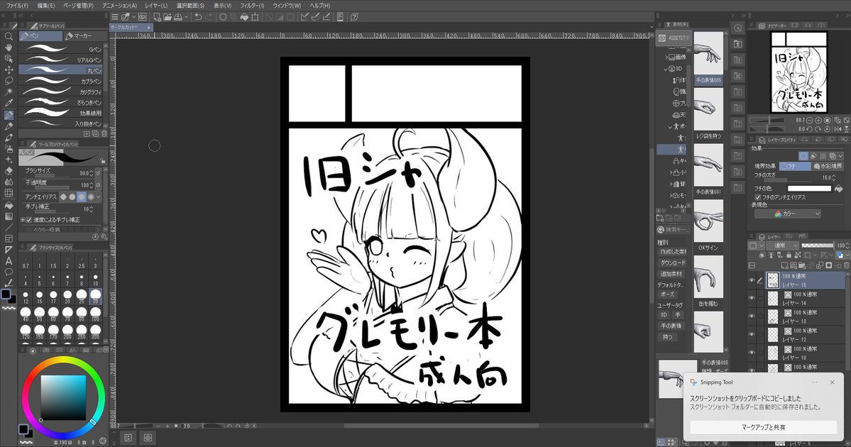Viewport: 851px width, 447px height.
Task: Select the Fill bucket tool in toolbox
Action: (x=9, y=205)
